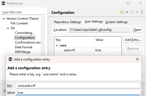Collapse the Git tree node
Image resolution: width=146 pixels, height=96 pixels.
(x=8, y=28)
